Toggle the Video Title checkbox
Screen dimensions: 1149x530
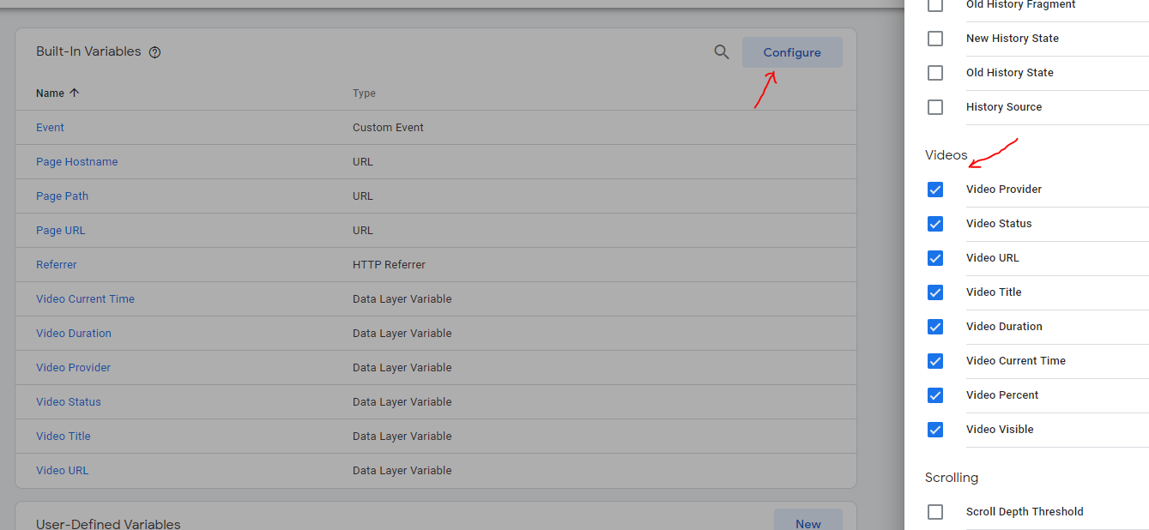click(935, 292)
